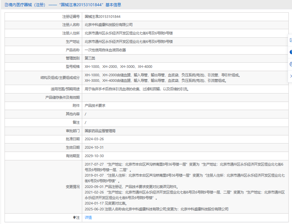Click the edit icon in right floating sidebar
Screen dimensions: 292x224
pos(290,40)
